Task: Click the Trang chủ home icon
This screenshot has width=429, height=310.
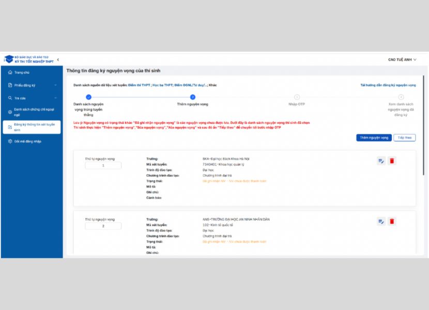Action: click(x=10, y=72)
